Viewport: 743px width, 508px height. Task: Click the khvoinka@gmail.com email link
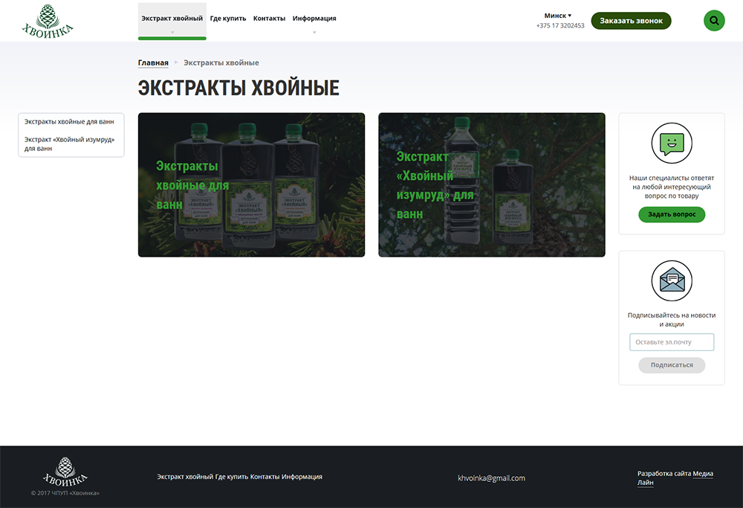point(491,478)
